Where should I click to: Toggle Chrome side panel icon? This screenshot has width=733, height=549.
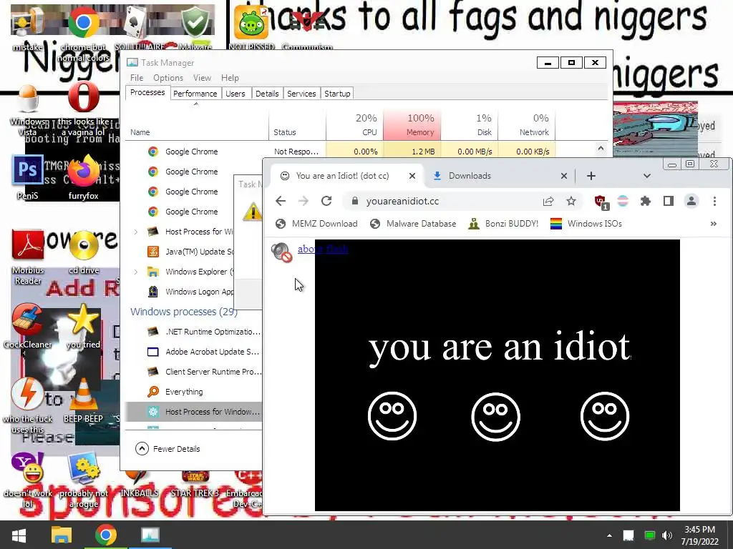[x=669, y=201]
